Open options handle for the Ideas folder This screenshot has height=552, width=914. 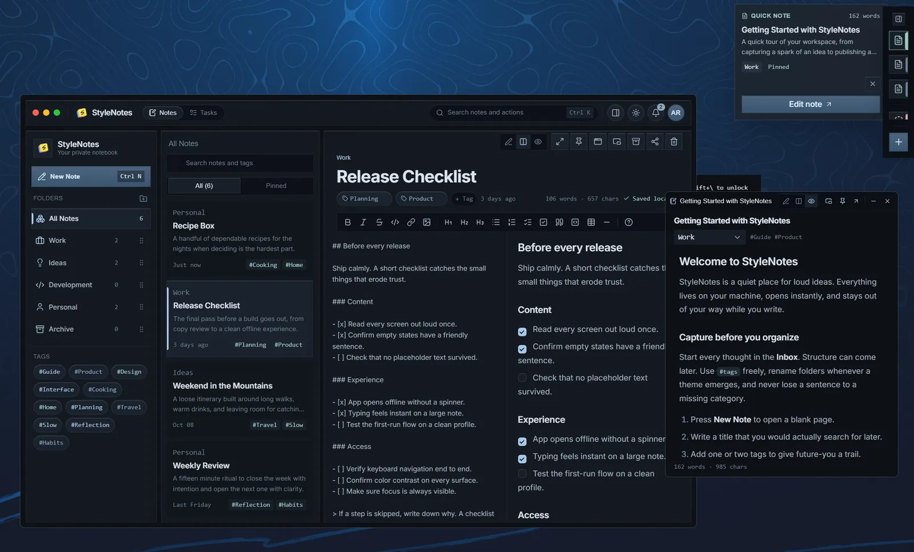[141, 263]
